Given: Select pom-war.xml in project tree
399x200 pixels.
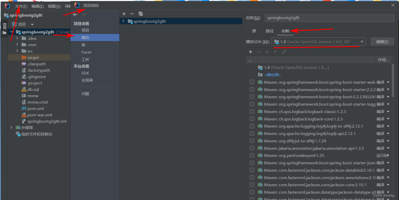Looking at the screenshot, I should [x=39, y=115].
